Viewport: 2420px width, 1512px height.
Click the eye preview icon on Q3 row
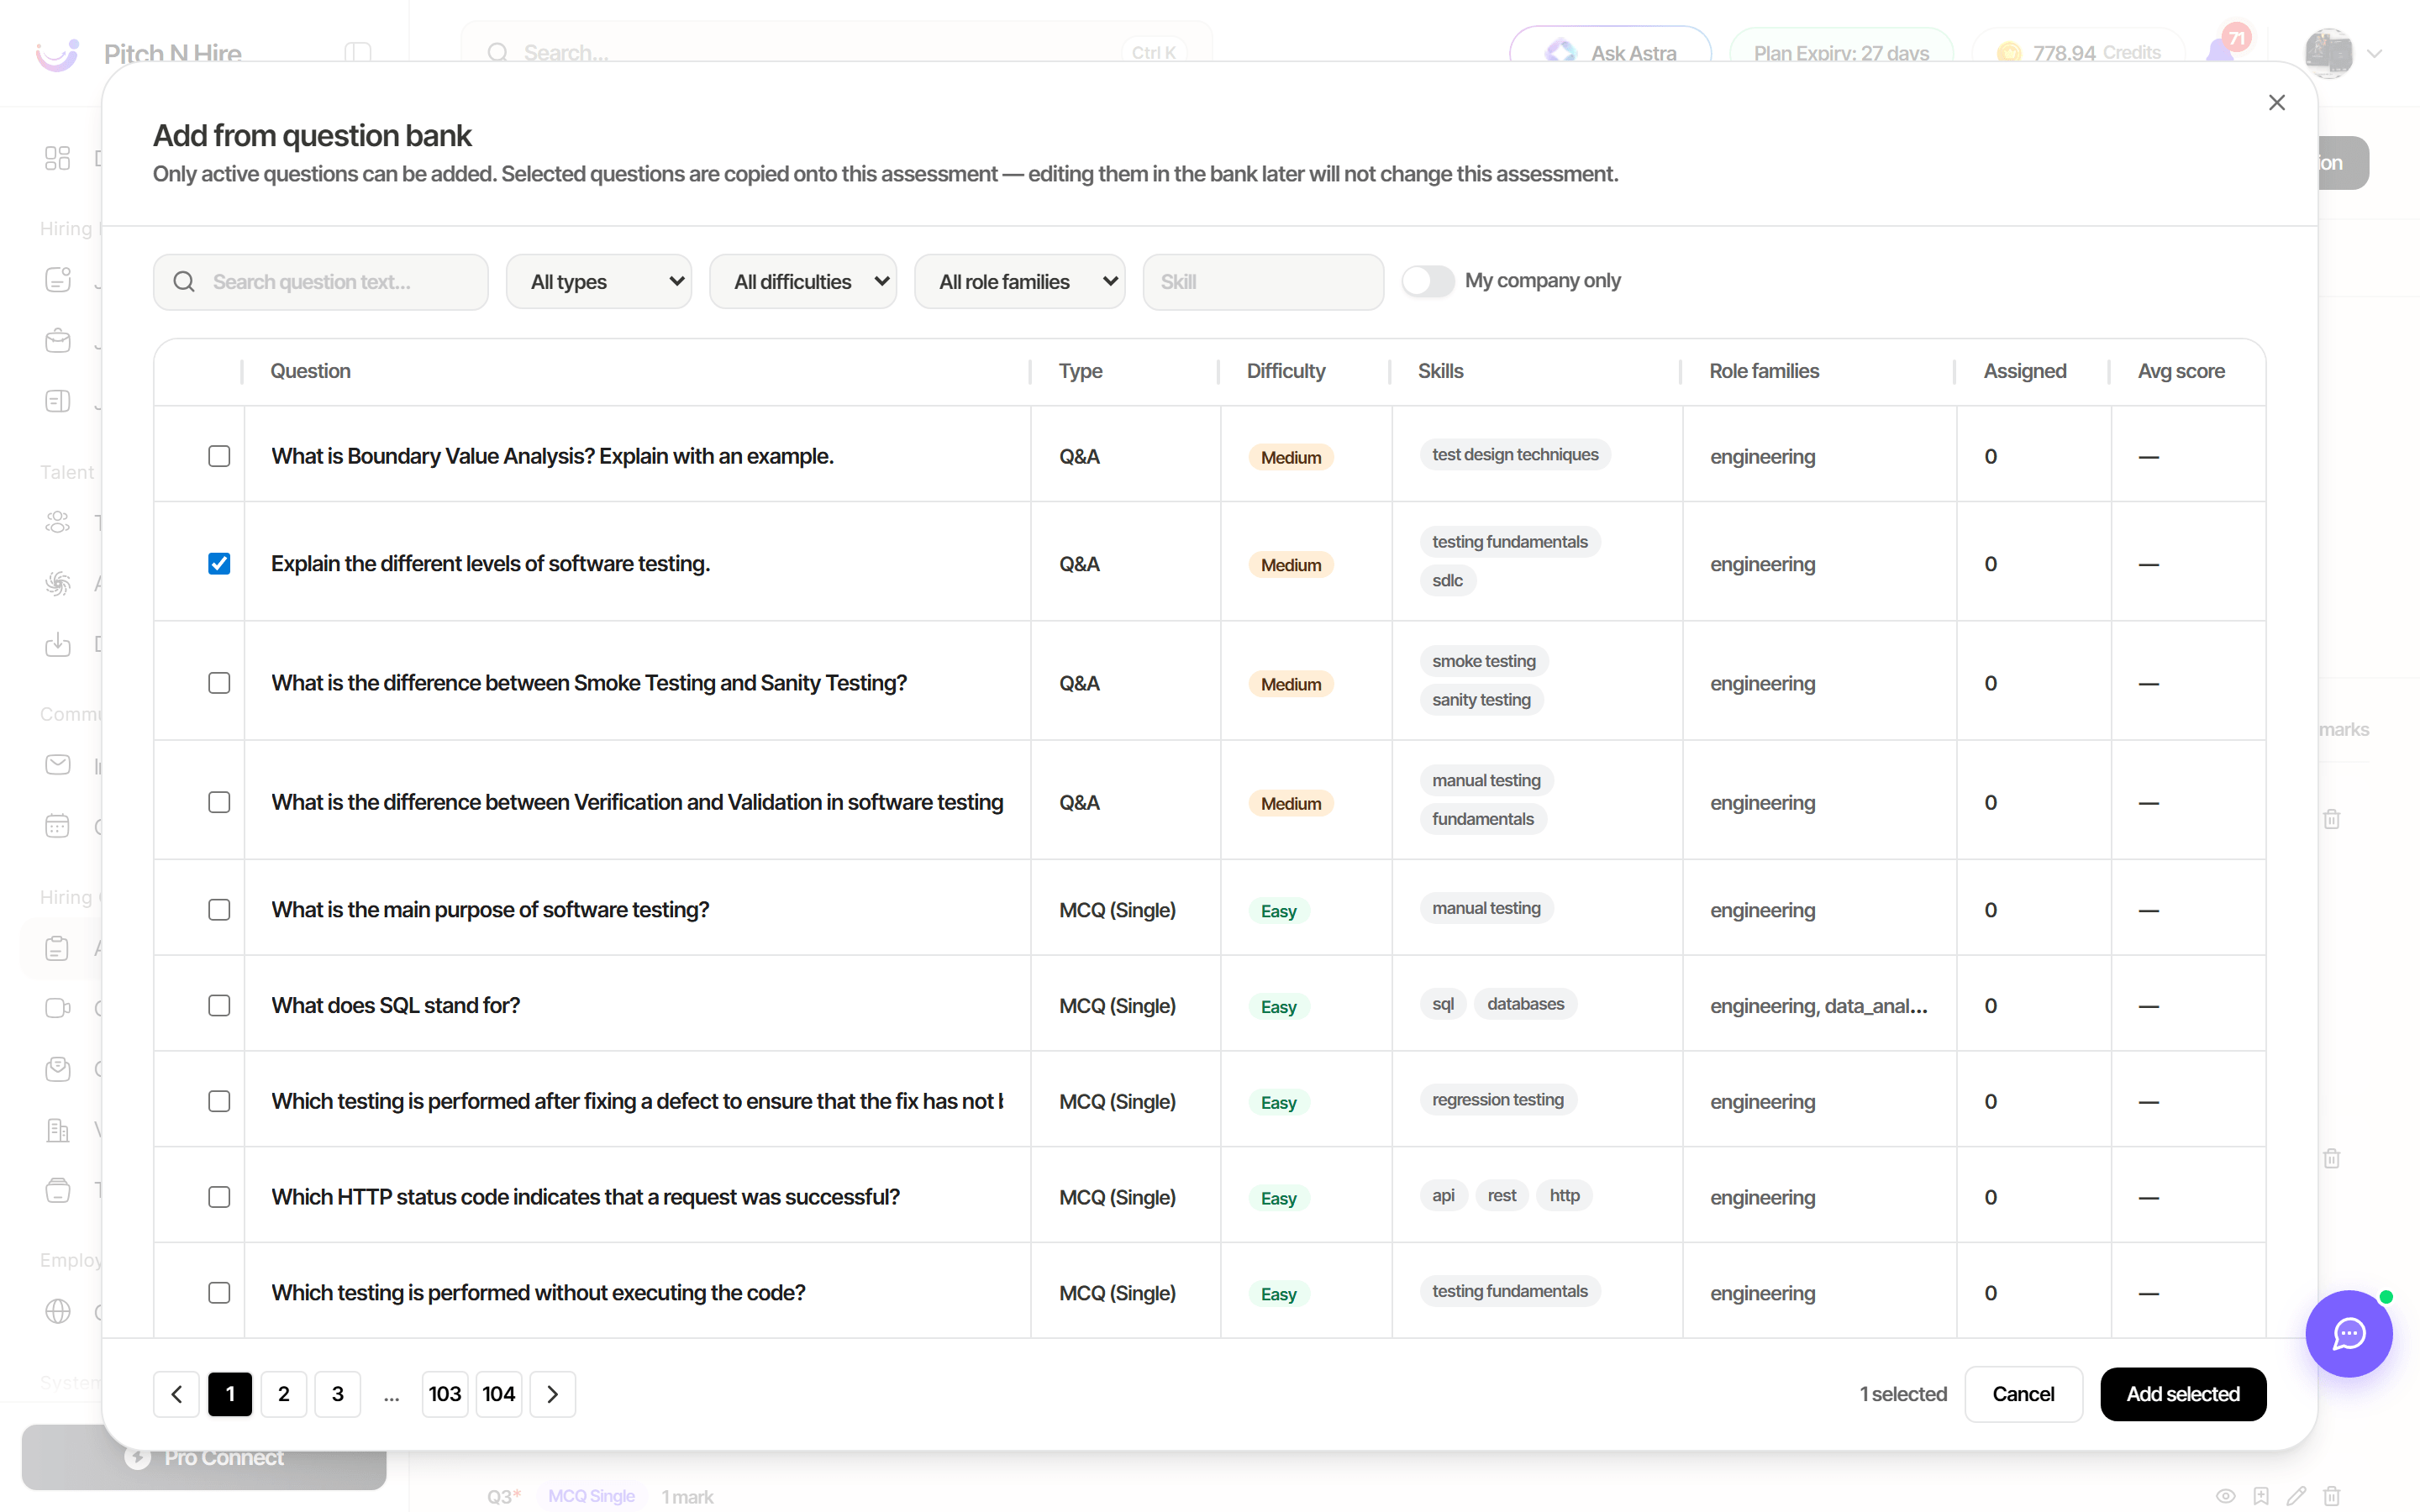(x=2225, y=1496)
